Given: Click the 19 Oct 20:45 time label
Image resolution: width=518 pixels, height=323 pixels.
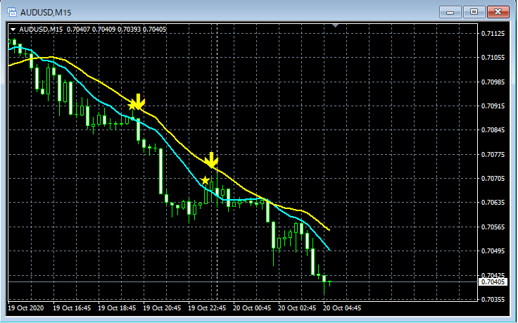Looking at the screenshot, I should click(x=162, y=308).
